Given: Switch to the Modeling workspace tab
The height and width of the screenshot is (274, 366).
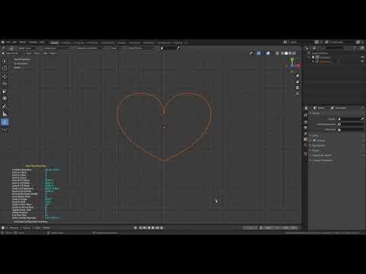Looking at the screenshot, I should click(66, 43).
